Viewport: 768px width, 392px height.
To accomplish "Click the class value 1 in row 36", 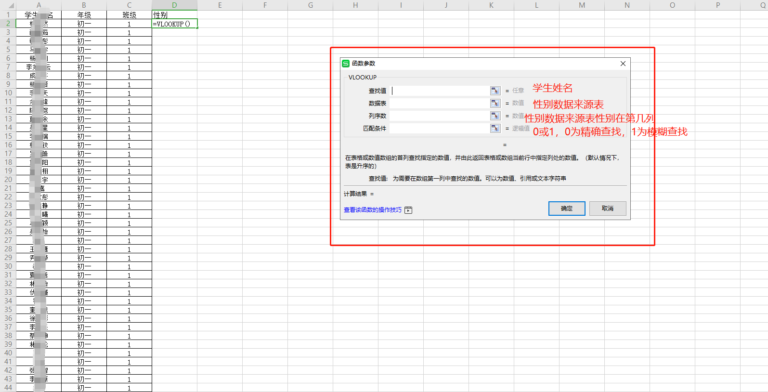I will [x=129, y=318].
